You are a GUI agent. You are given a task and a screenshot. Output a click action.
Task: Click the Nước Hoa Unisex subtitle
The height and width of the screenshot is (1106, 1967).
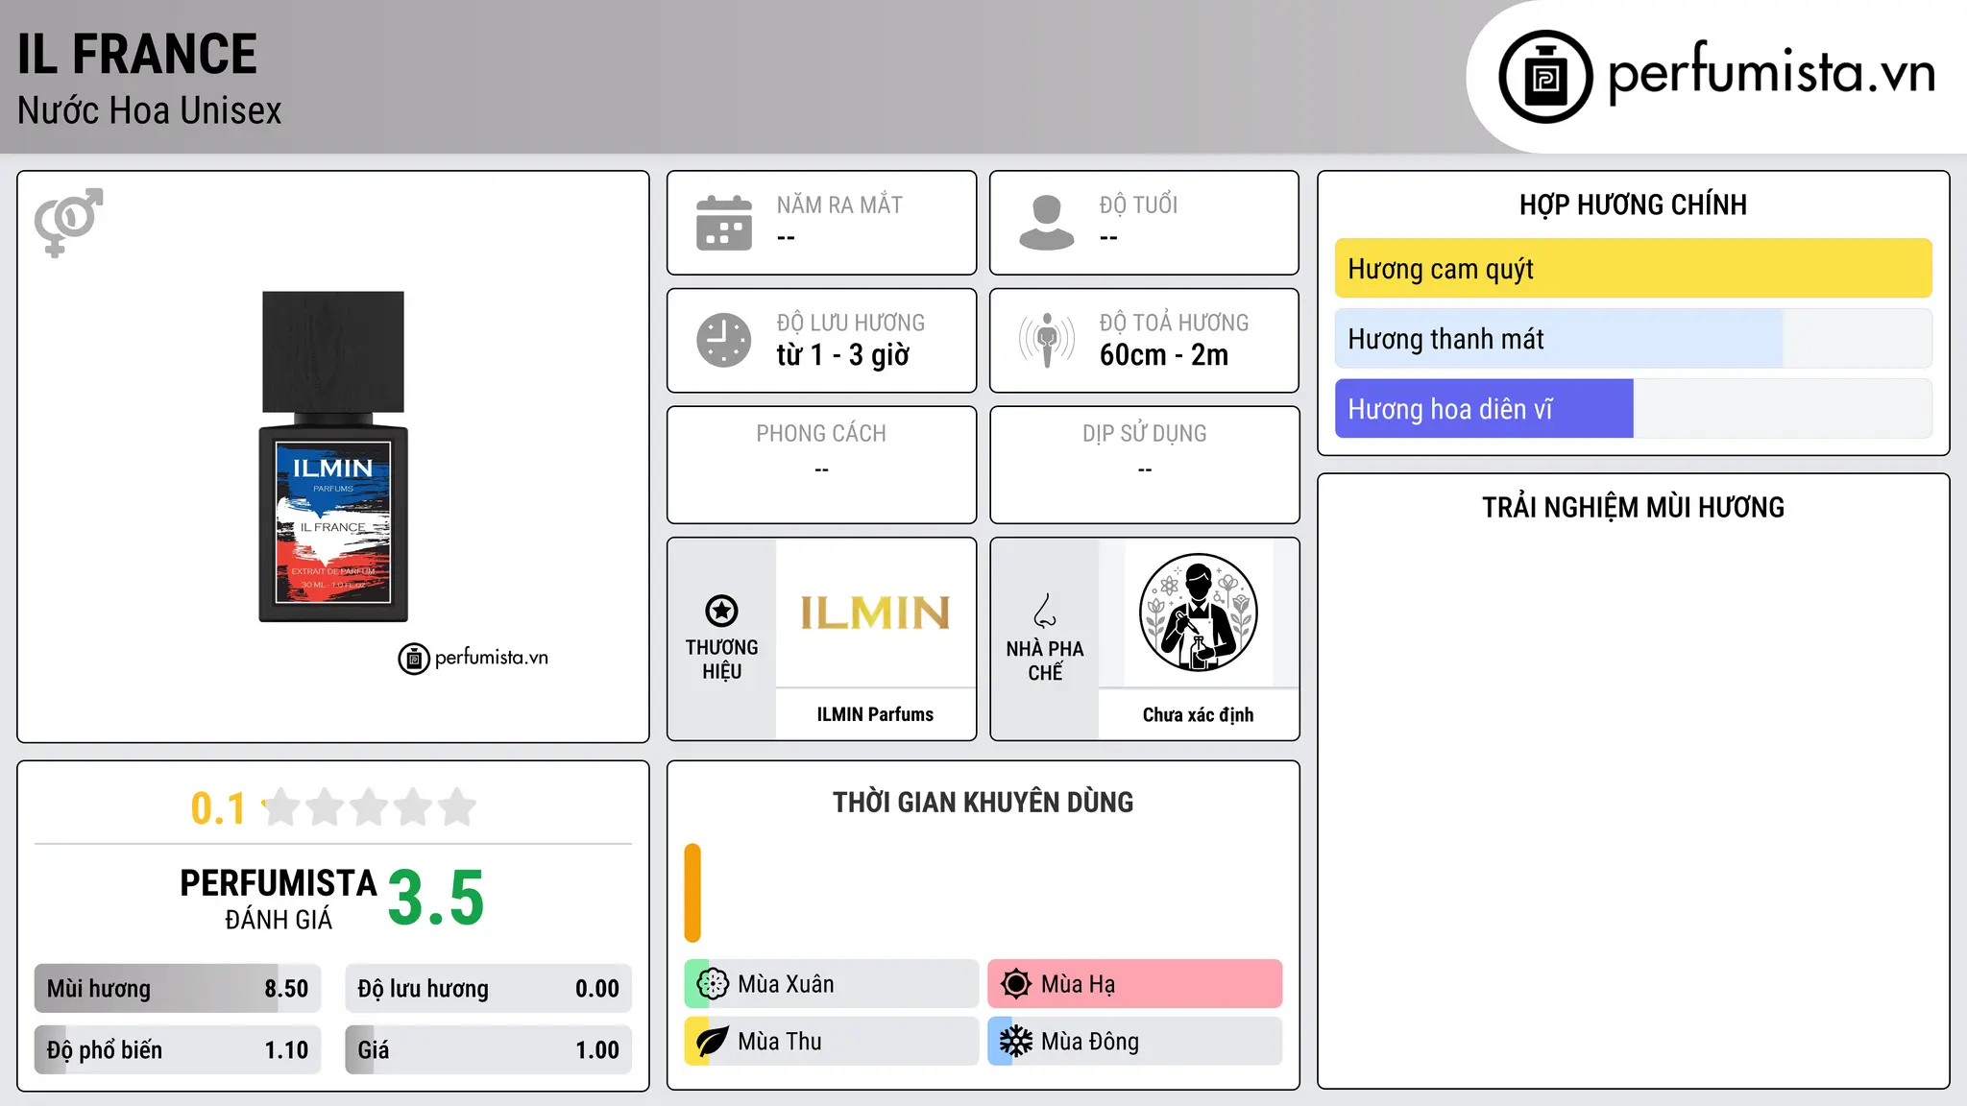click(150, 110)
